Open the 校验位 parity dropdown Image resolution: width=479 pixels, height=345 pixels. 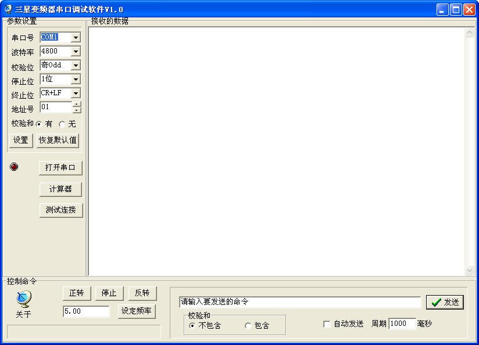coord(76,65)
